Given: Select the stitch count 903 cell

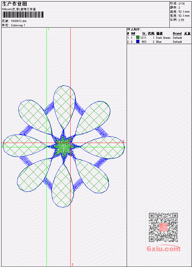Looking at the screenshot, I should [144, 42].
